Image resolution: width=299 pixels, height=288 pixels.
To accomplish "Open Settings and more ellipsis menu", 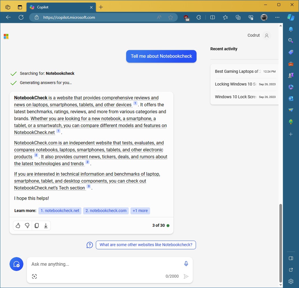I will pyautogui.click(x=277, y=17).
